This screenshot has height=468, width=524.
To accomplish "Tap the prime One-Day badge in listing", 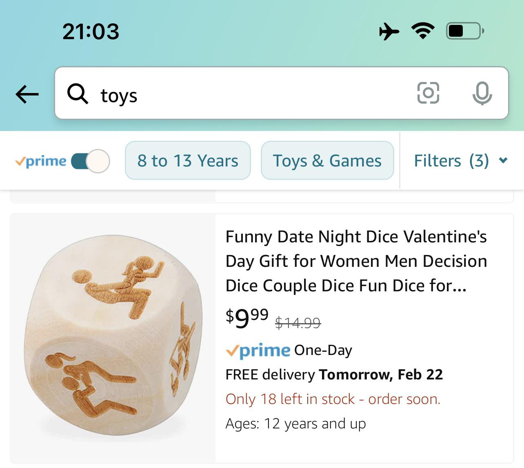I will point(289,350).
